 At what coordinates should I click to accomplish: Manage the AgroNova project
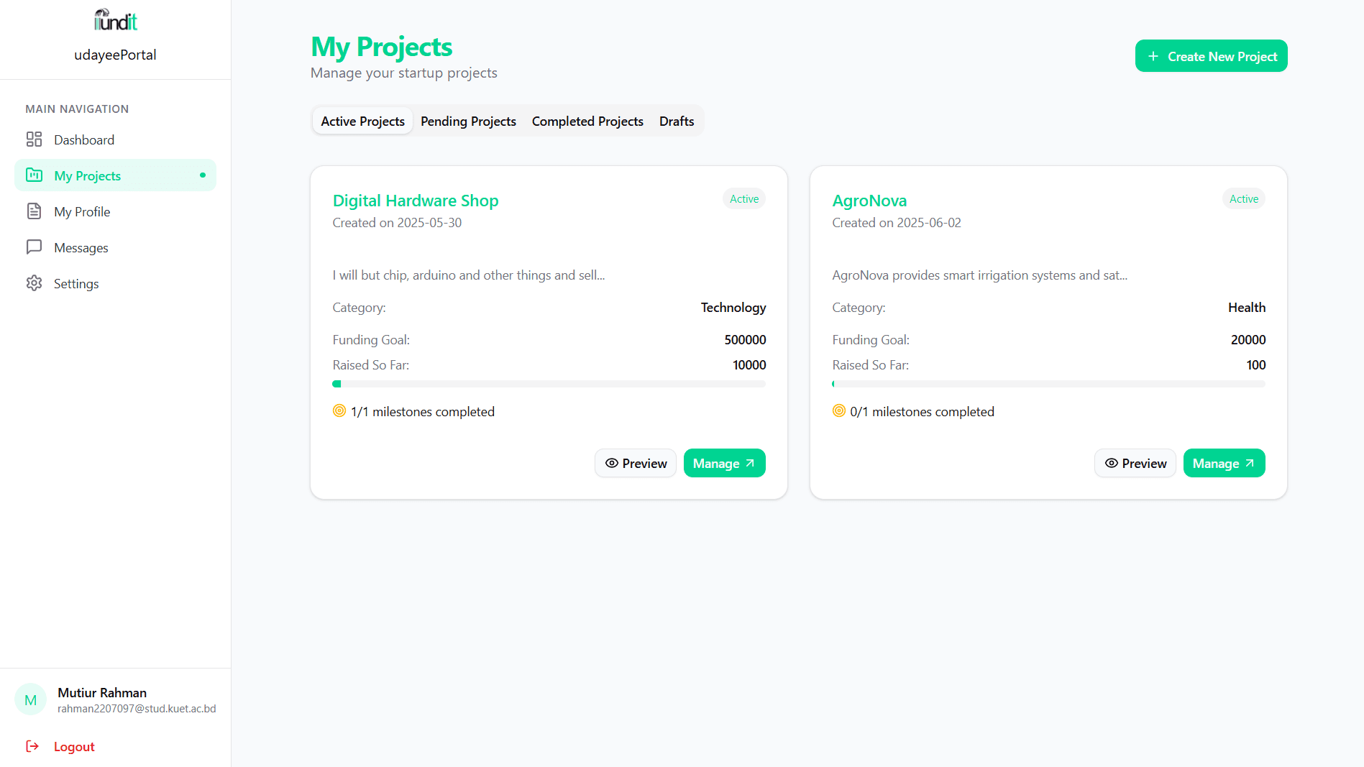1224,463
